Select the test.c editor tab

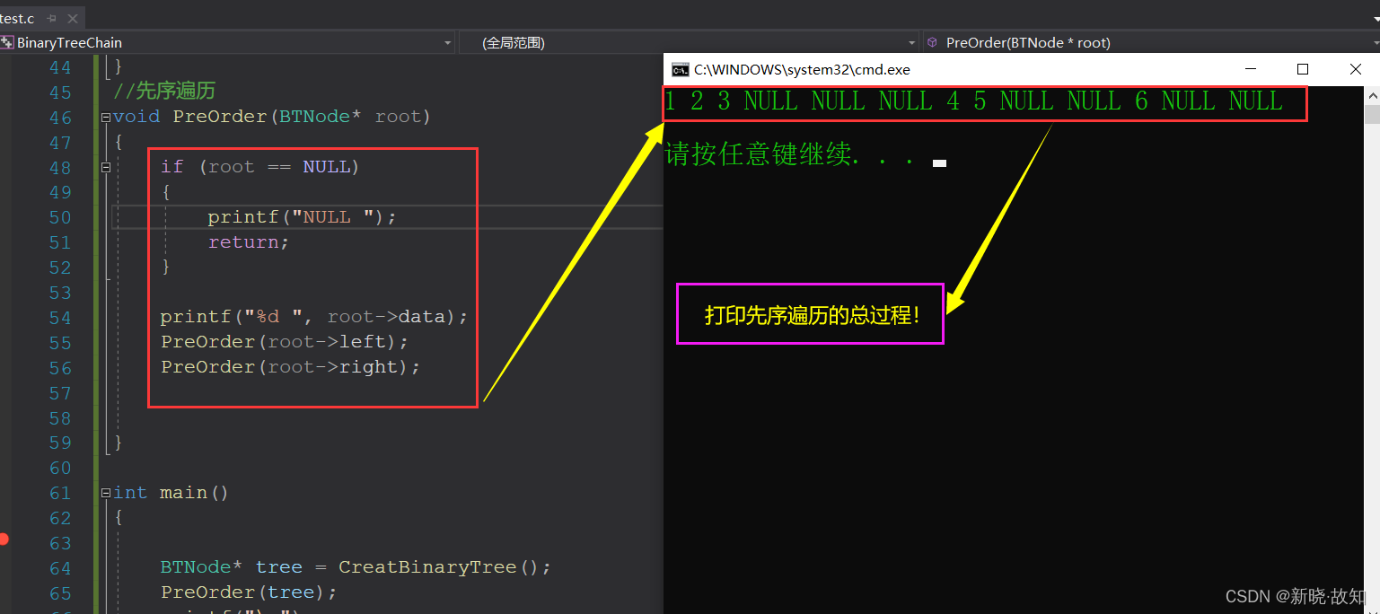coord(18,17)
